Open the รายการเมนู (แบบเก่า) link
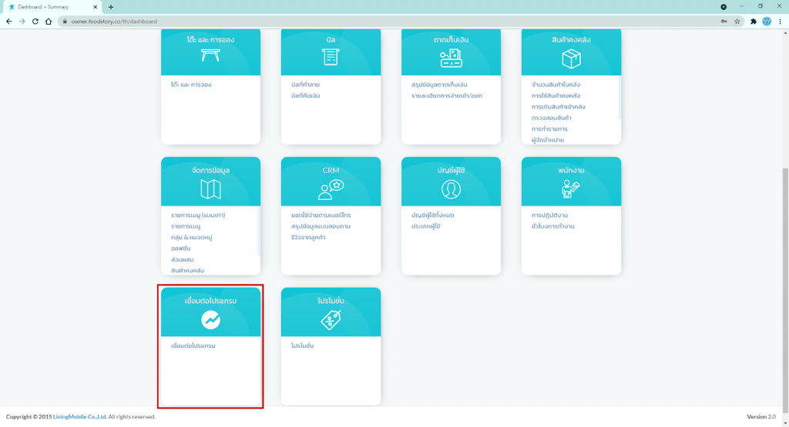Image resolution: width=789 pixels, height=427 pixels. click(198, 215)
